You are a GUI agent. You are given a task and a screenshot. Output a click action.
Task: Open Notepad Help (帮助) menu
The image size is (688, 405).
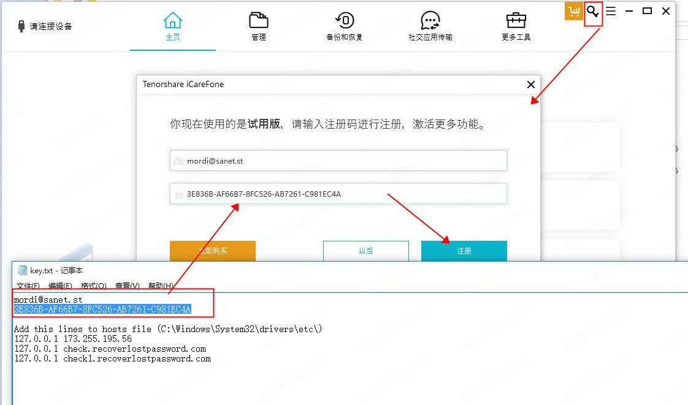pos(161,286)
